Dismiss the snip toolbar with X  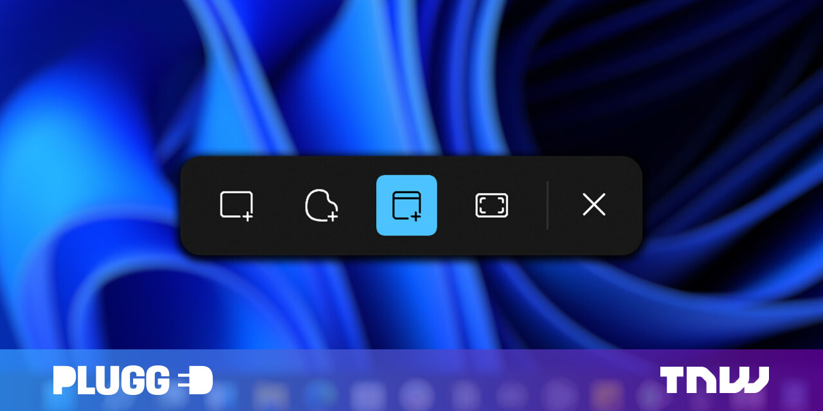[593, 205]
